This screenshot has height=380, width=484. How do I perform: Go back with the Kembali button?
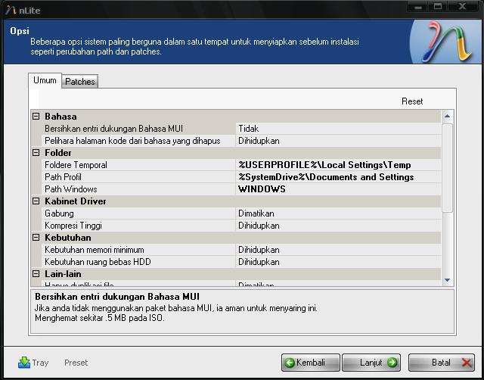(x=310, y=363)
